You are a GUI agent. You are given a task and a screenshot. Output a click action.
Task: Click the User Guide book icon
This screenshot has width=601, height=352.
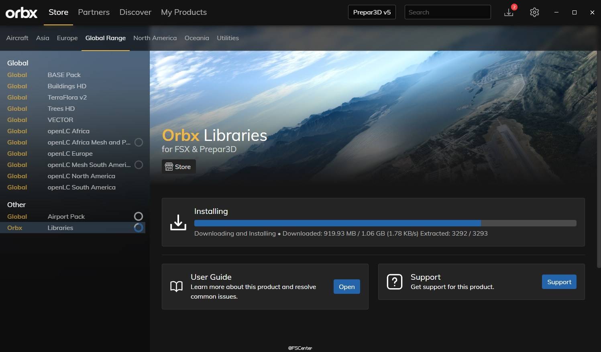176,286
